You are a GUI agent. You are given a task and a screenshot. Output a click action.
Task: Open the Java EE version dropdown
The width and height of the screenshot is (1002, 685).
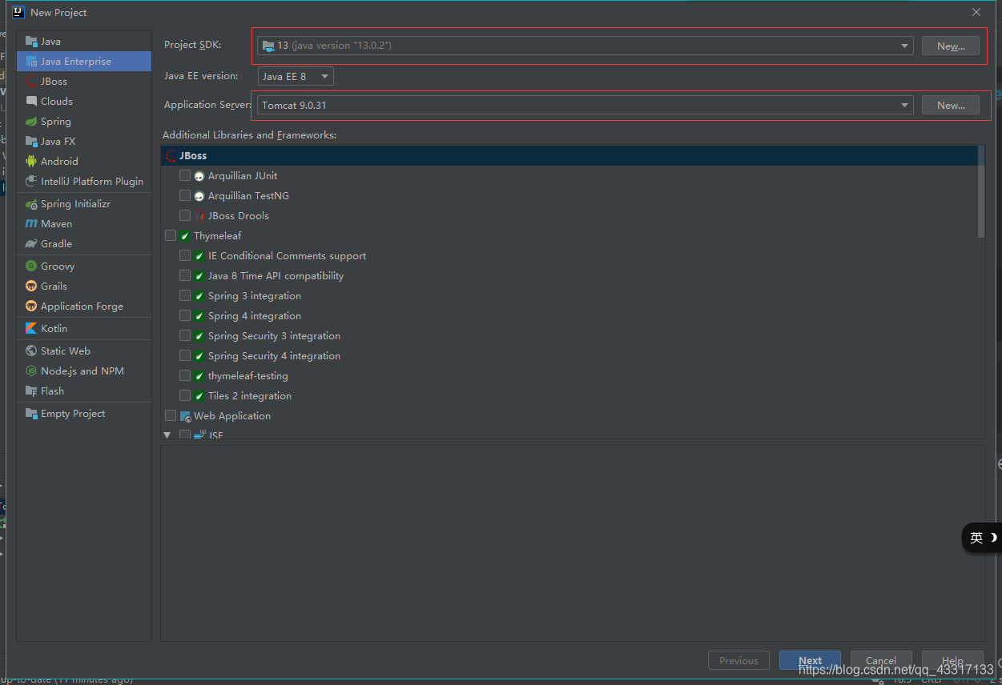[296, 76]
